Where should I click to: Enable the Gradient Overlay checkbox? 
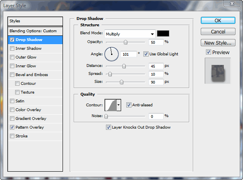pos(12,119)
